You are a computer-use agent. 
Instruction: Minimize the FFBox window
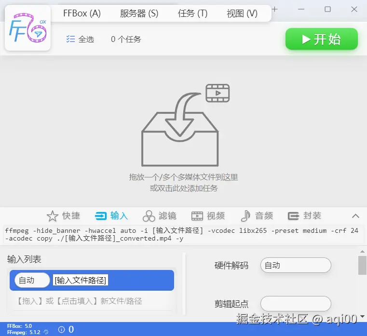(x=301, y=9)
